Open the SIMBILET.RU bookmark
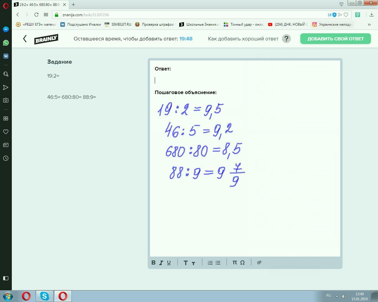 coord(118,24)
